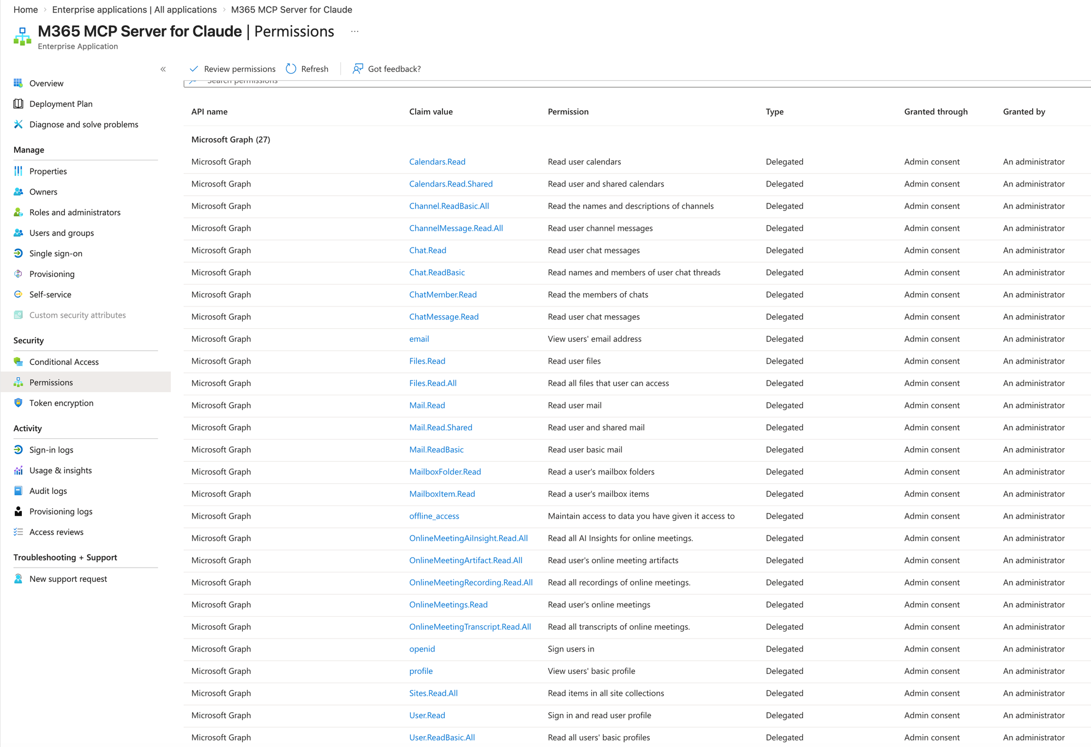Click the Conditional Access icon
1091x747 pixels.
pyautogui.click(x=18, y=362)
